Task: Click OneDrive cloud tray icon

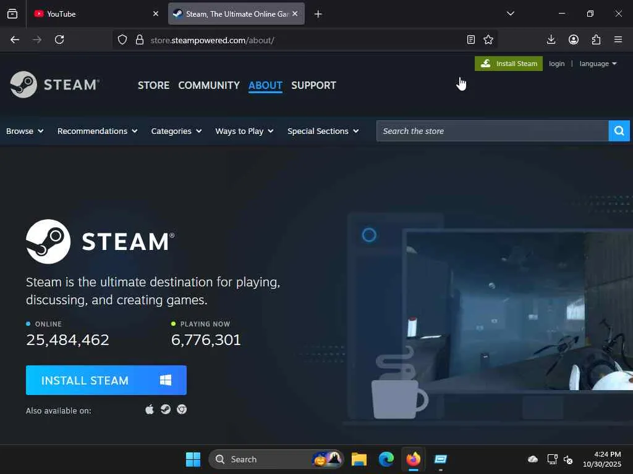Action: pos(533,459)
